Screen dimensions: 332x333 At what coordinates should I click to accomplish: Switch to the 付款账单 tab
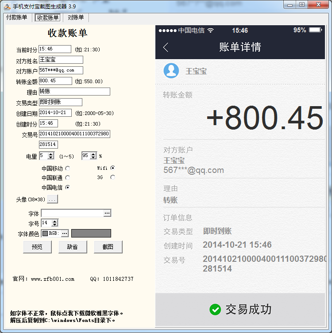point(16,17)
